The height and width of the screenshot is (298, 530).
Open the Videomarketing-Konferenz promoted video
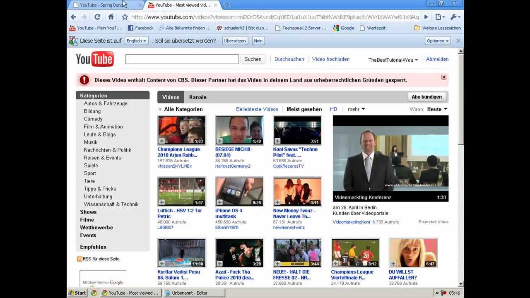tap(390, 159)
